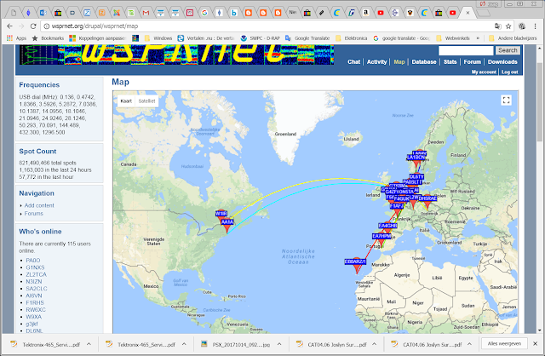Select the PA0SLT station marker label
This screenshot has width=545, height=356.
[x=412, y=182]
